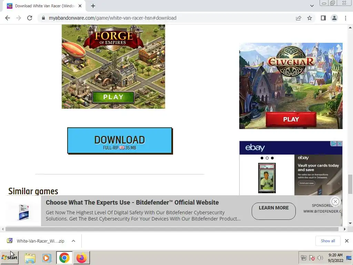Open a new browser tab
Viewport: 353px width, 265px height.
coord(93,6)
